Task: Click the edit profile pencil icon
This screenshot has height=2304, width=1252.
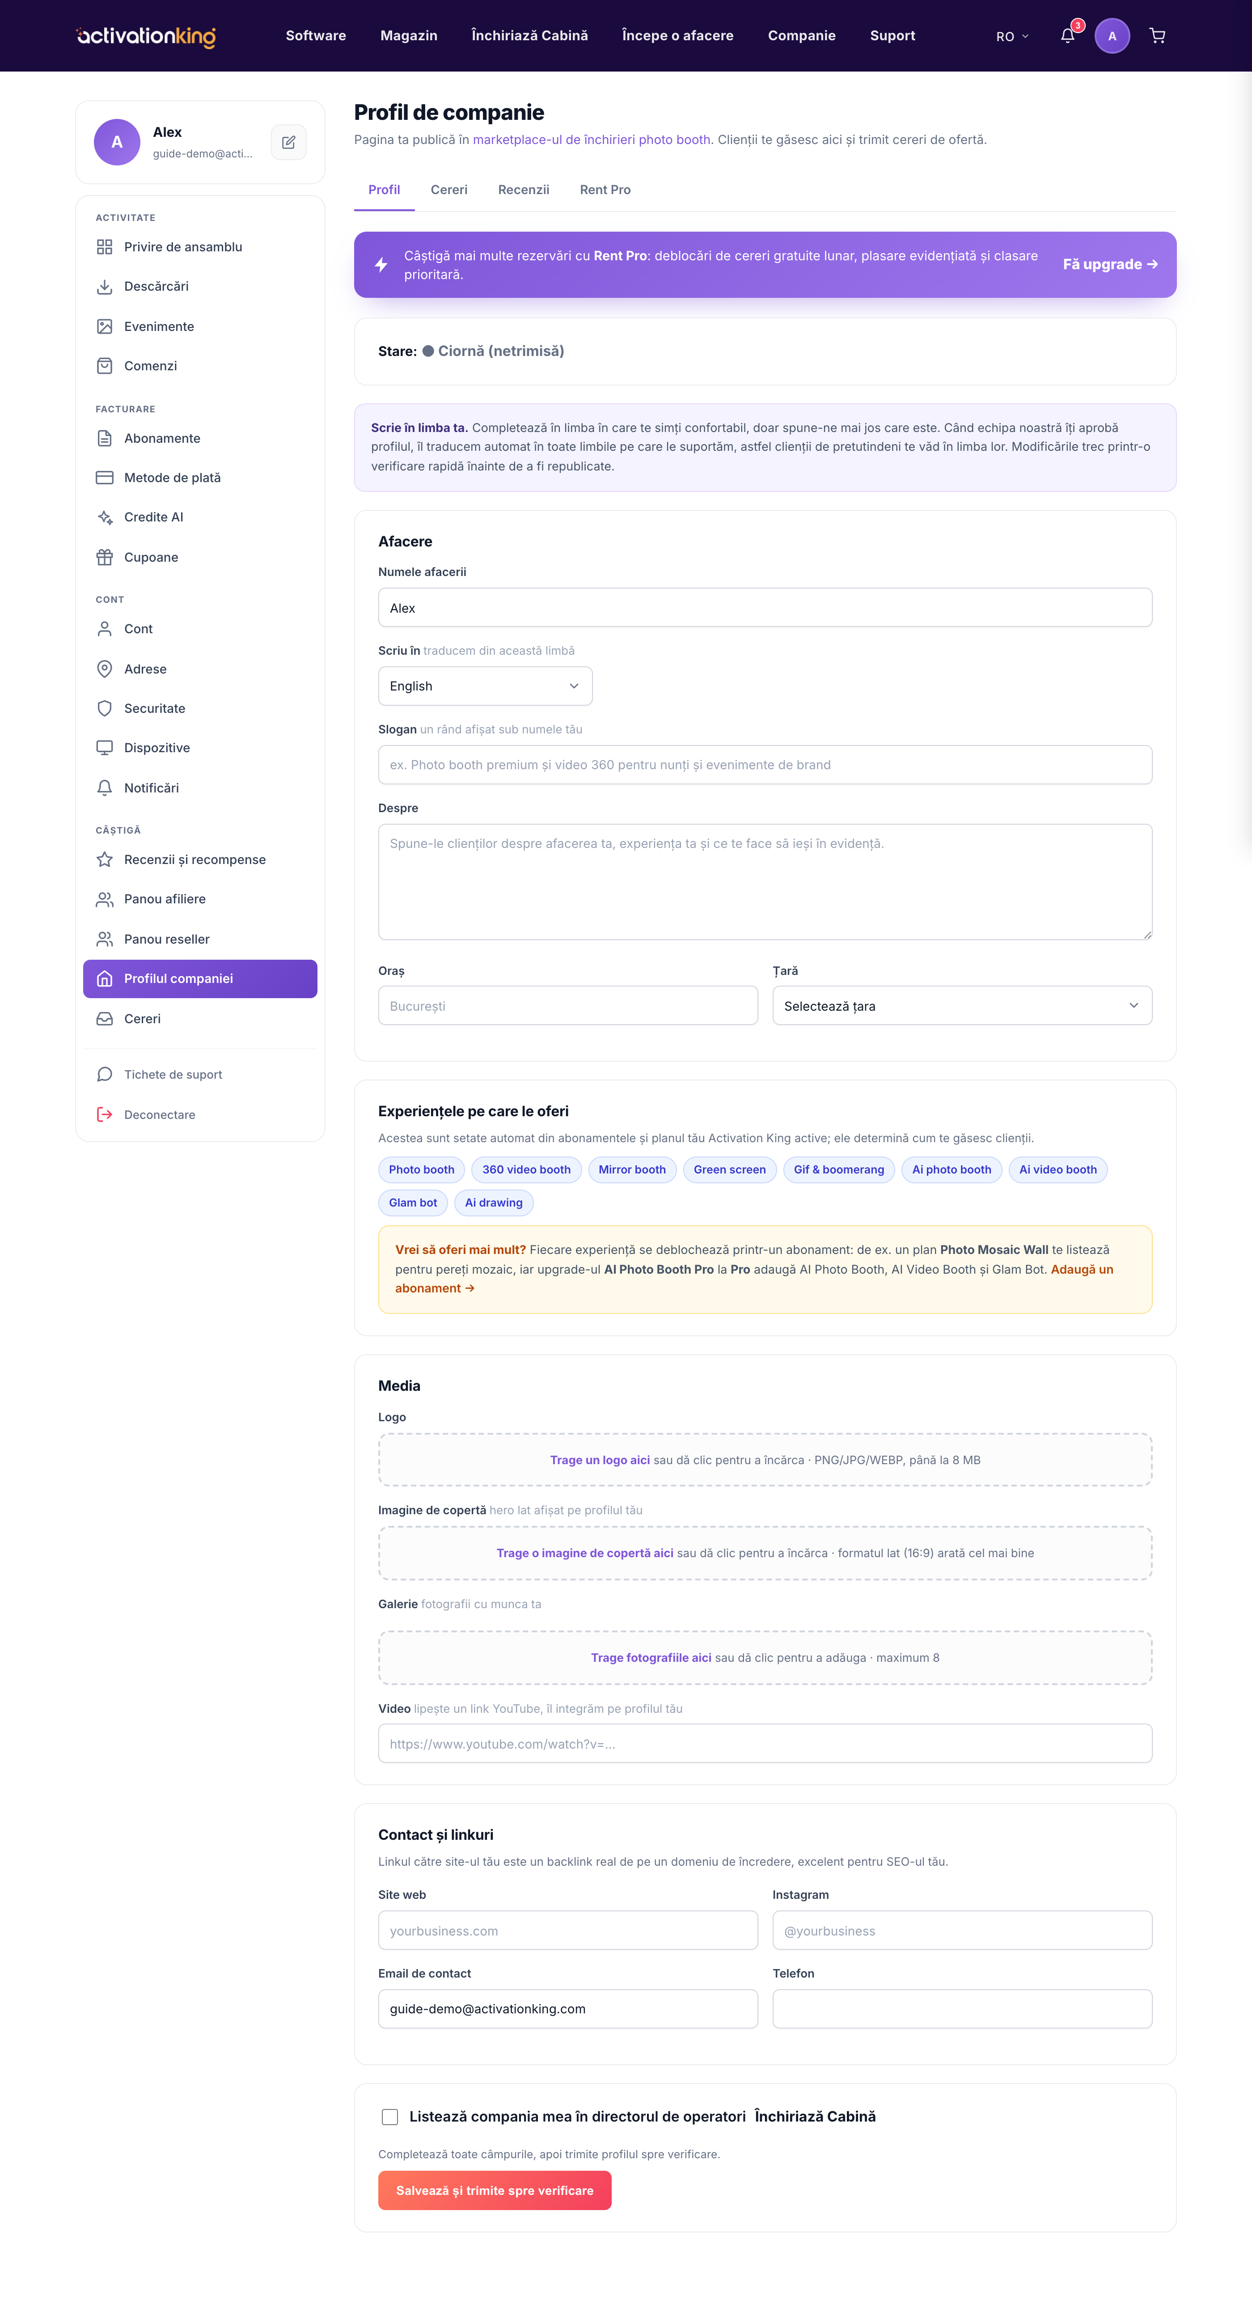Action: click(288, 142)
